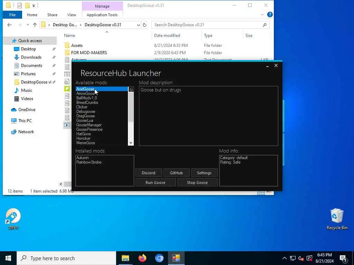Select Quick access in navigation pane
The width and height of the screenshot is (354, 265).
click(x=30, y=41)
